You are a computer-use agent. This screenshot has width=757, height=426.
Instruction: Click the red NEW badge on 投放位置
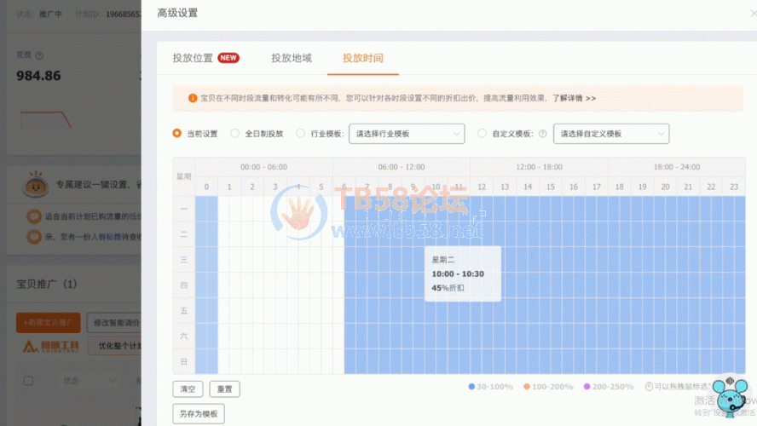click(228, 58)
